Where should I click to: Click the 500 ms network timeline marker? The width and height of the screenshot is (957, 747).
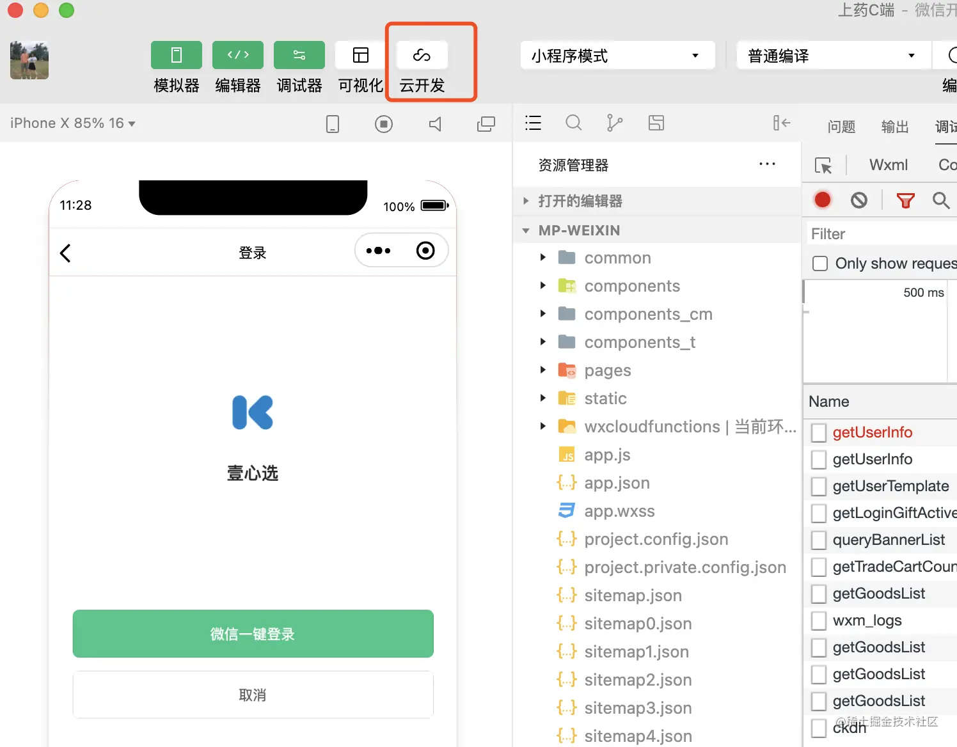click(x=924, y=292)
